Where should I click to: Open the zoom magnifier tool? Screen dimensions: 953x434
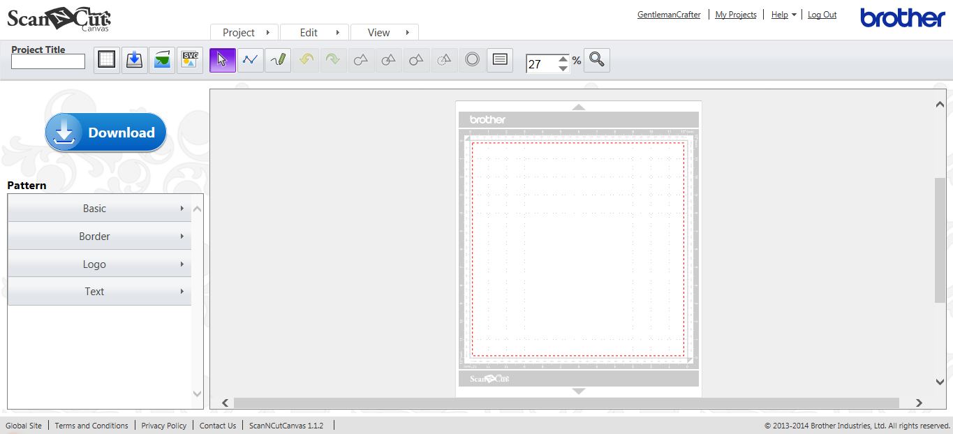point(596,60)
